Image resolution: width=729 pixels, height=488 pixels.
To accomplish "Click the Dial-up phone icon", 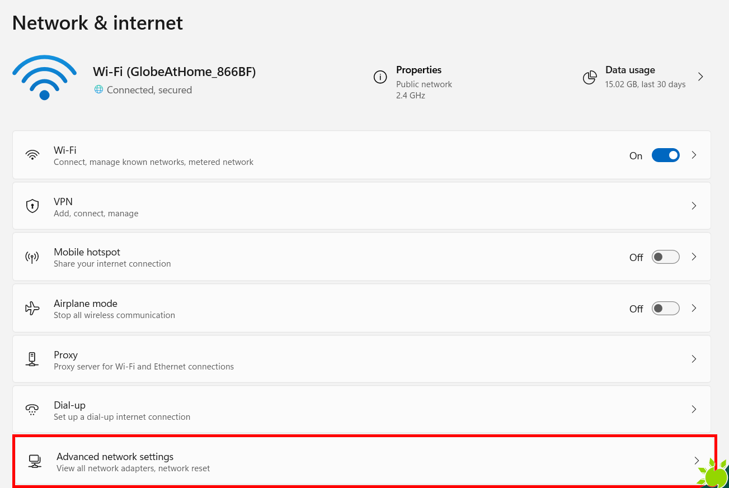I will click(x=32, y=410).
